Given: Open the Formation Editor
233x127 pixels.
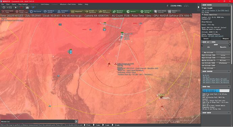Looking at the screenshot, I should coord(63,11).
